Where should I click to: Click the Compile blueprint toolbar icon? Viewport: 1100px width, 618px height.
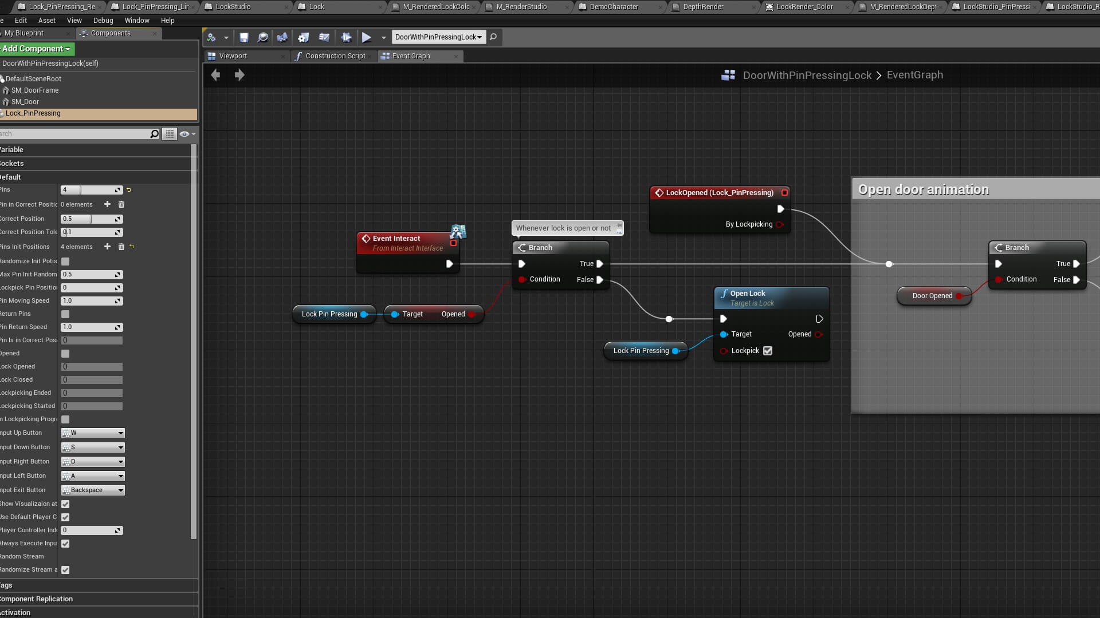[211, 37]
